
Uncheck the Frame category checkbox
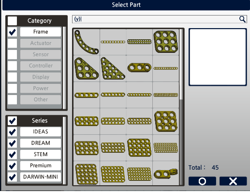click(12, 32)
